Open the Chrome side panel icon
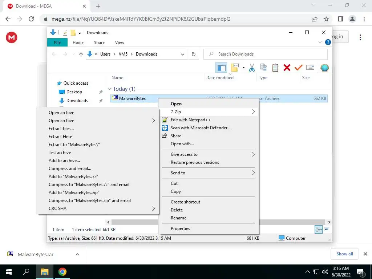The width and height of the screenshot is (372, 279). click(341, 19)
